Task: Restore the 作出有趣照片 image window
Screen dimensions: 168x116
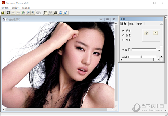Action: pyautogui.click(x=108, y=19)
